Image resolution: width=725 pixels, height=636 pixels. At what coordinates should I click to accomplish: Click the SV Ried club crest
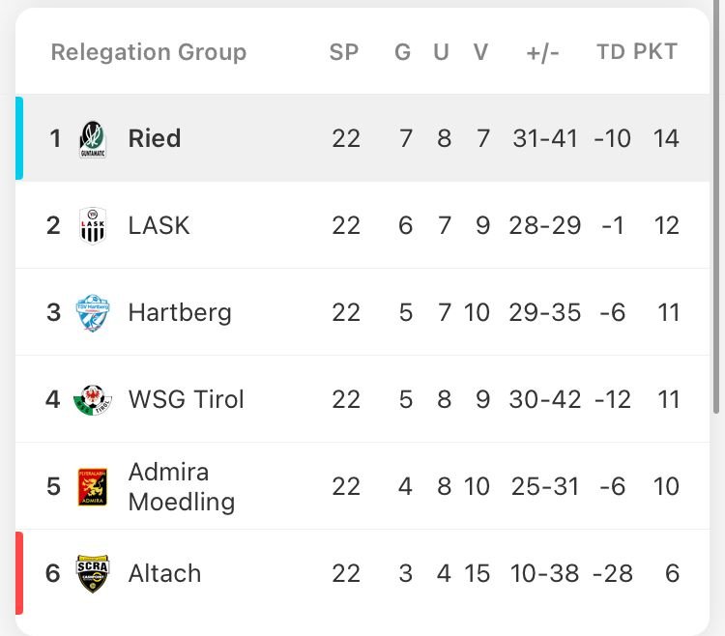coord(93,139)
